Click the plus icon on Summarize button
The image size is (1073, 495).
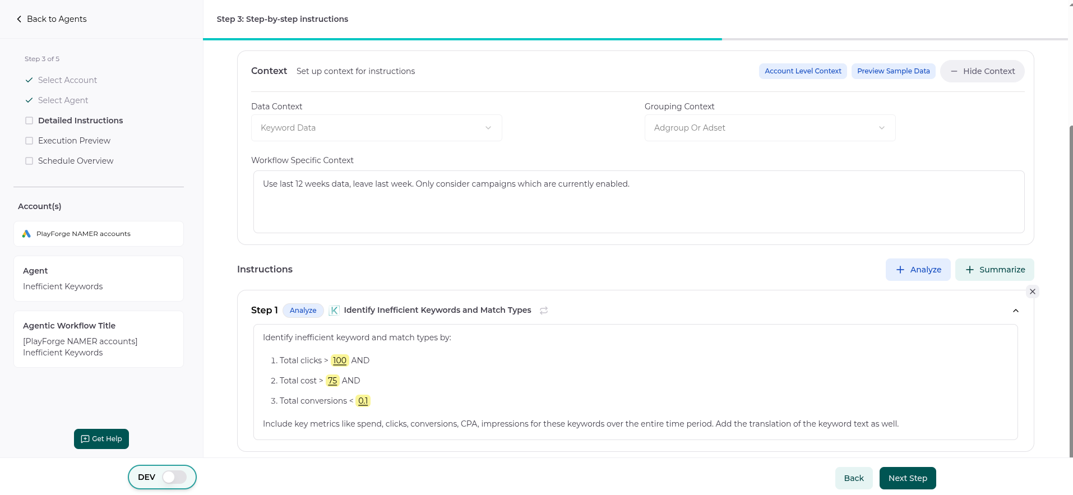pos(969,270)
